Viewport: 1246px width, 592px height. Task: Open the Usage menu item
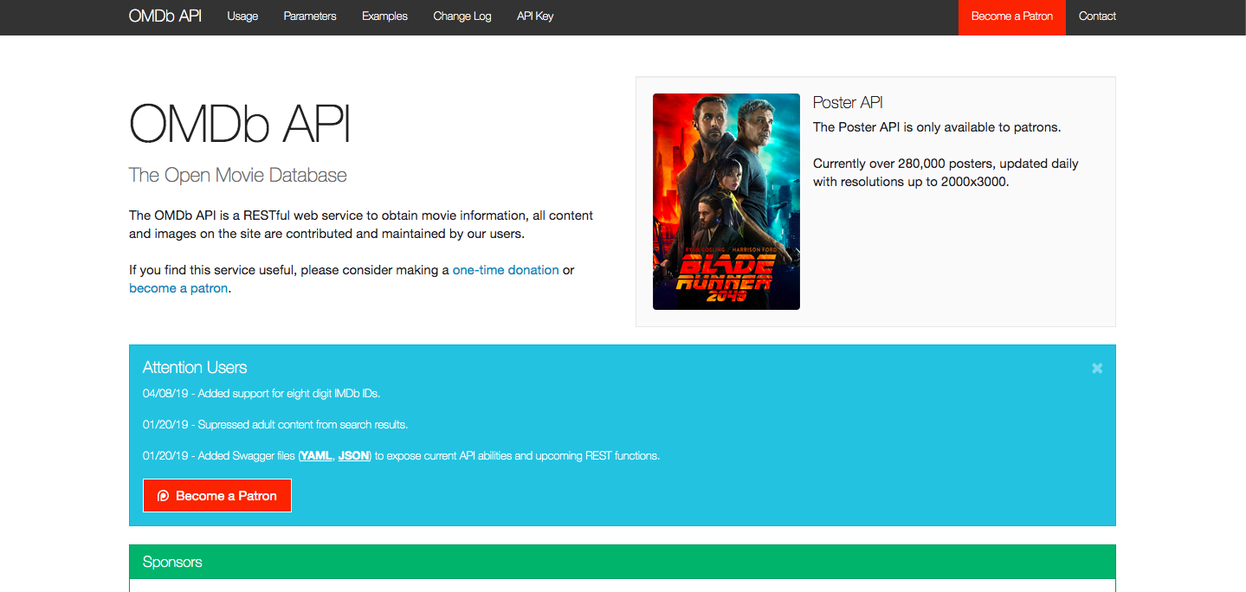(x=242, y=16)
